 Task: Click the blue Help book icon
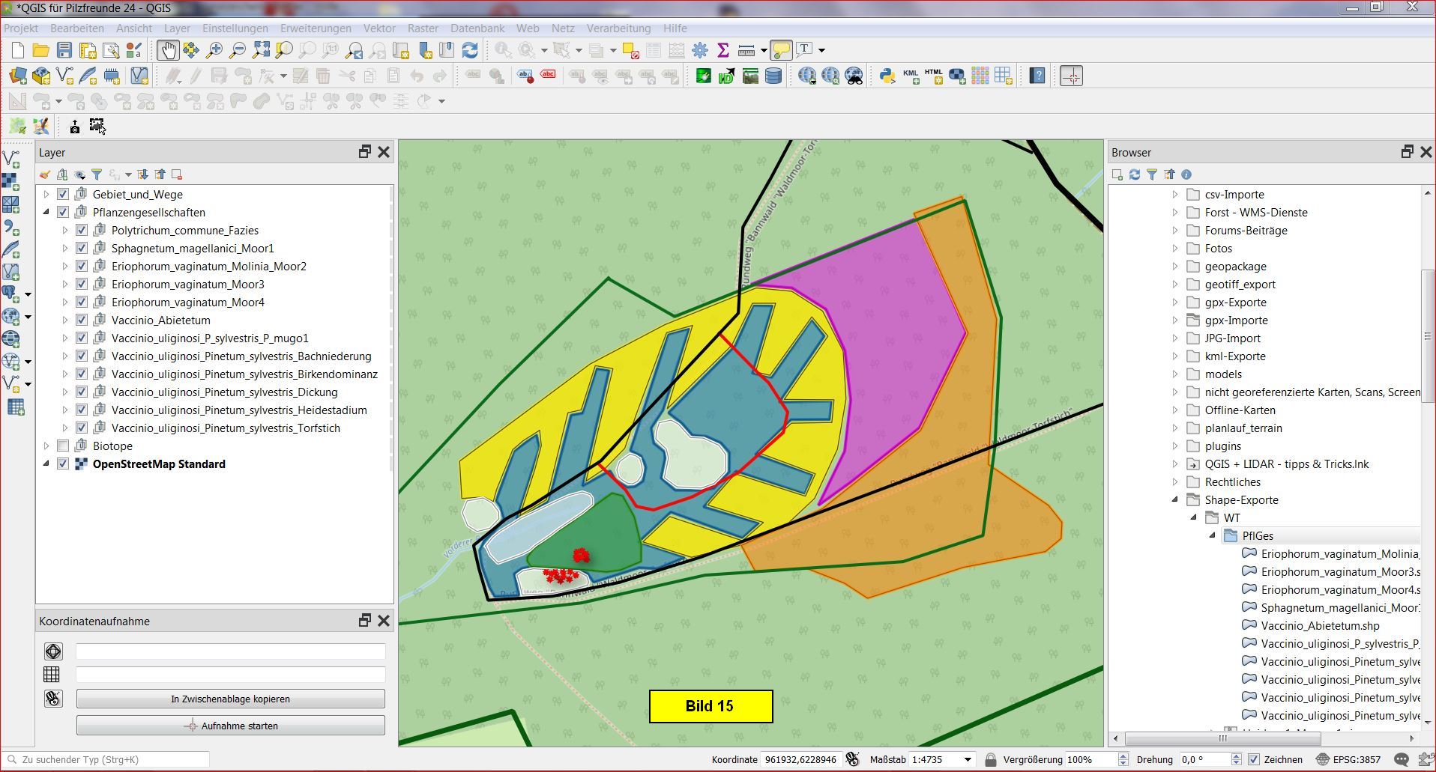pyautogui.click(x=1037, y=76)
